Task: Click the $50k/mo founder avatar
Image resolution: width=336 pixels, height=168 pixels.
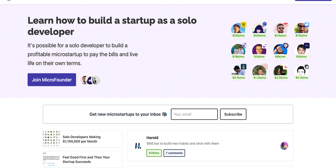Action: coord(259,29)
